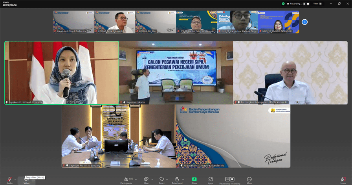Select the Fatkur Febry Ardiansyah thumbnail
Image resolution: width=352 pixels, height=185 pixels.
[196, 22]
